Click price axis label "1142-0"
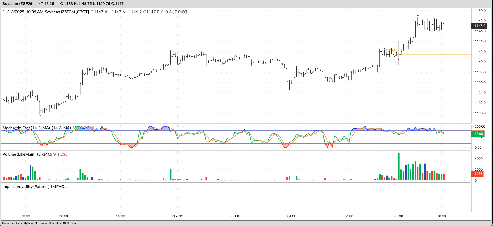This screenshot has height=226, width=493. 480,52
